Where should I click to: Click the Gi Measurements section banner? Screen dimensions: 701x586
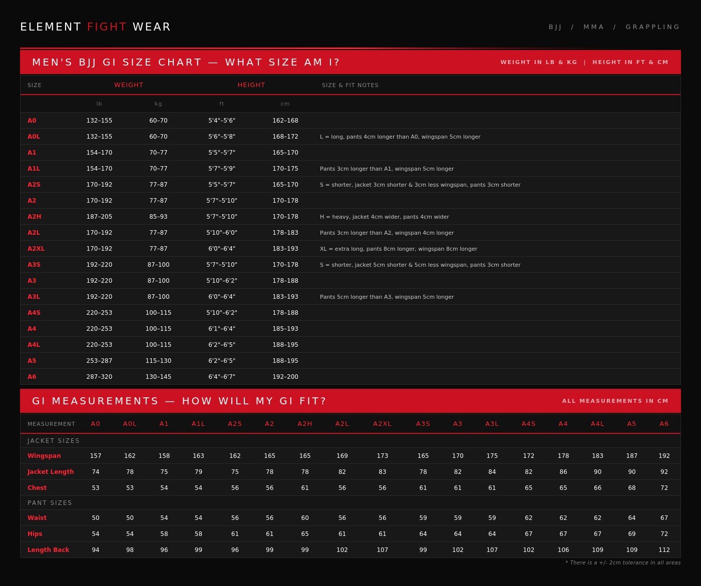(x=179, y=401)
